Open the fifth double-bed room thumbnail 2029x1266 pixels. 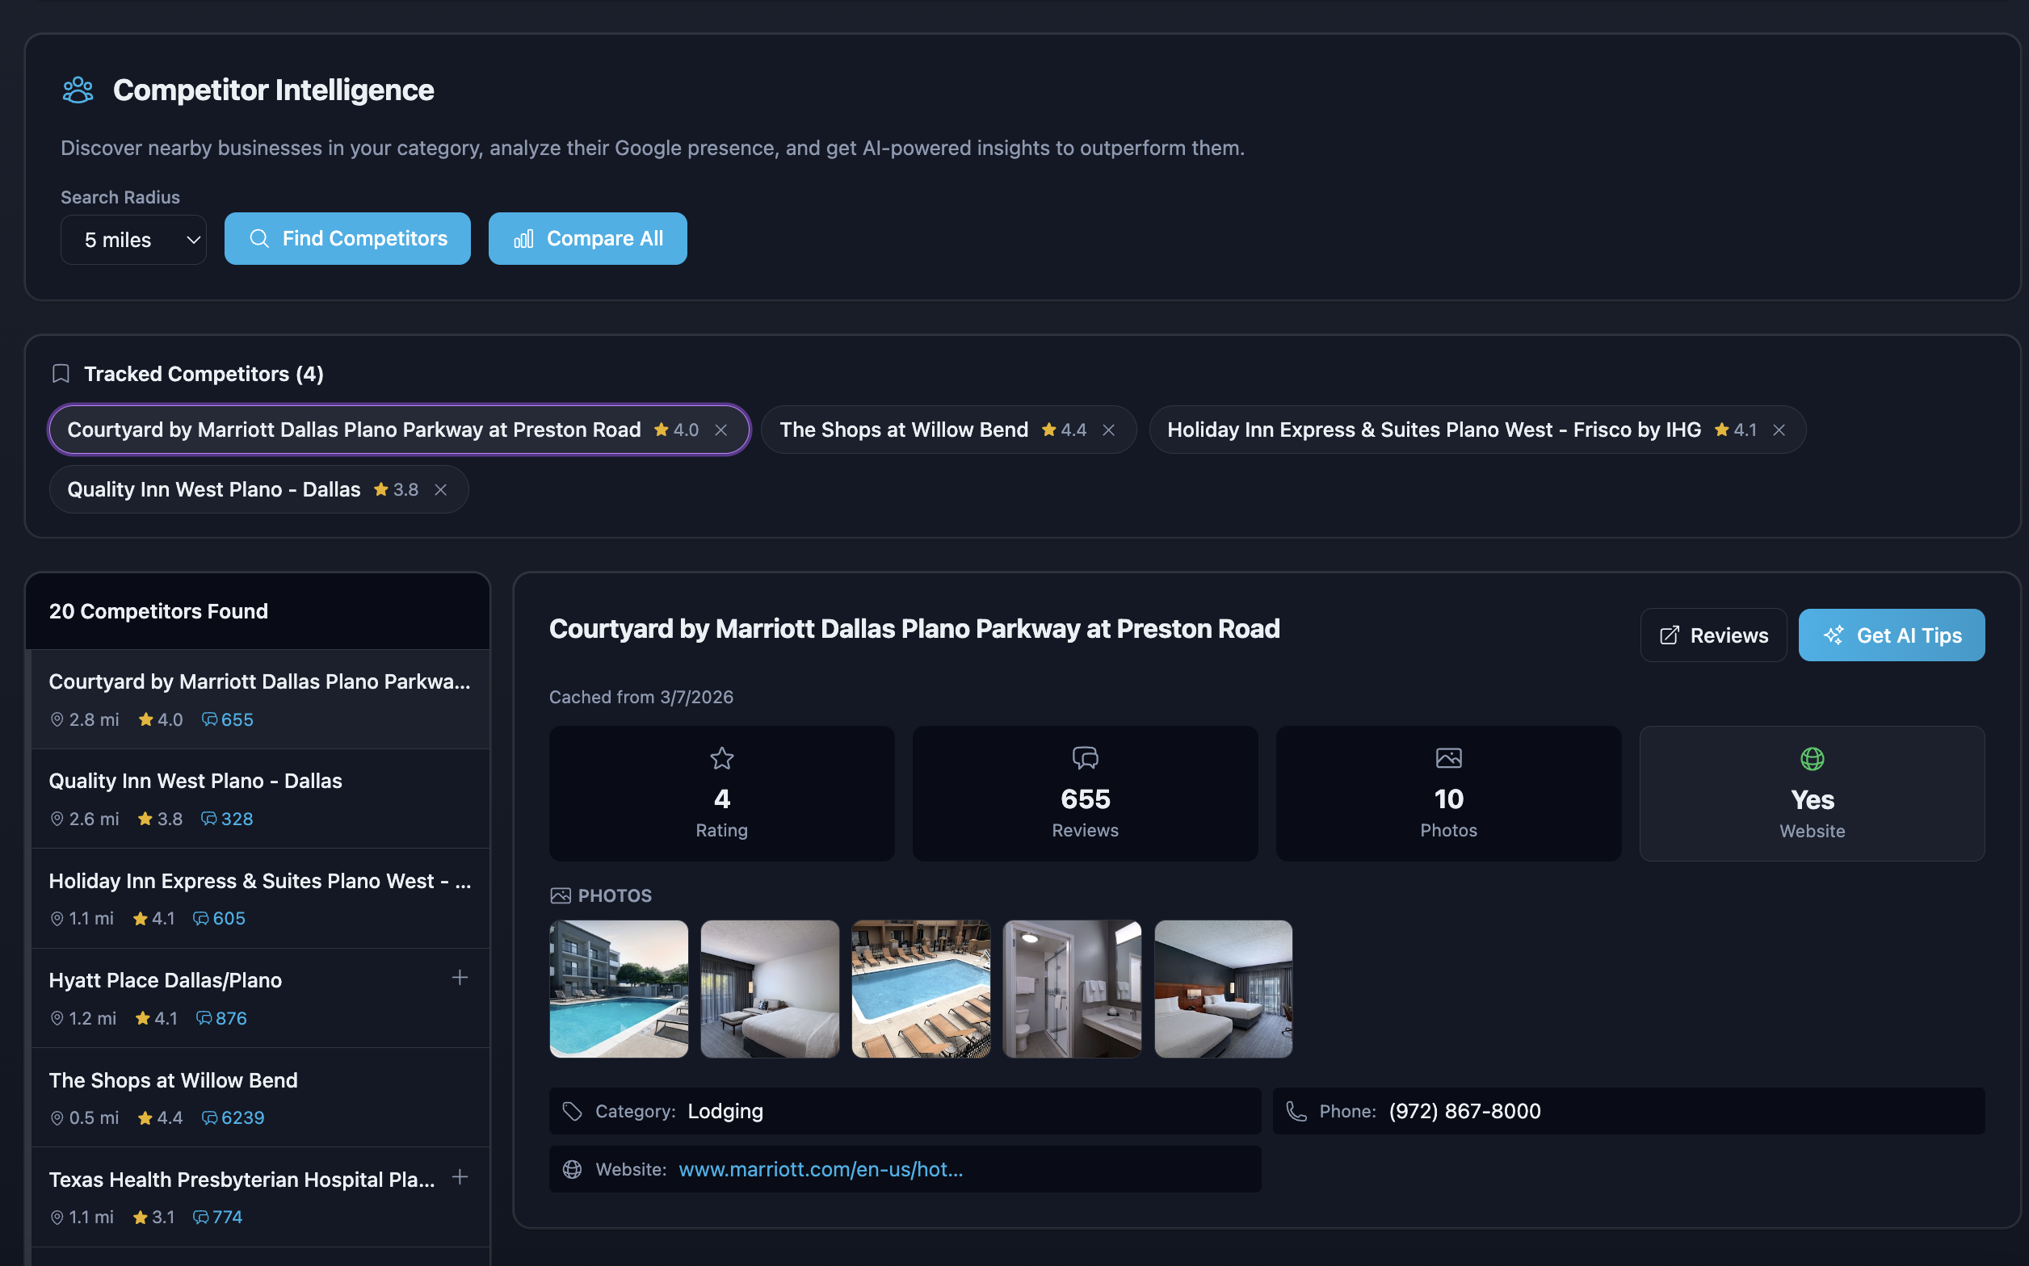(1224, 989)
